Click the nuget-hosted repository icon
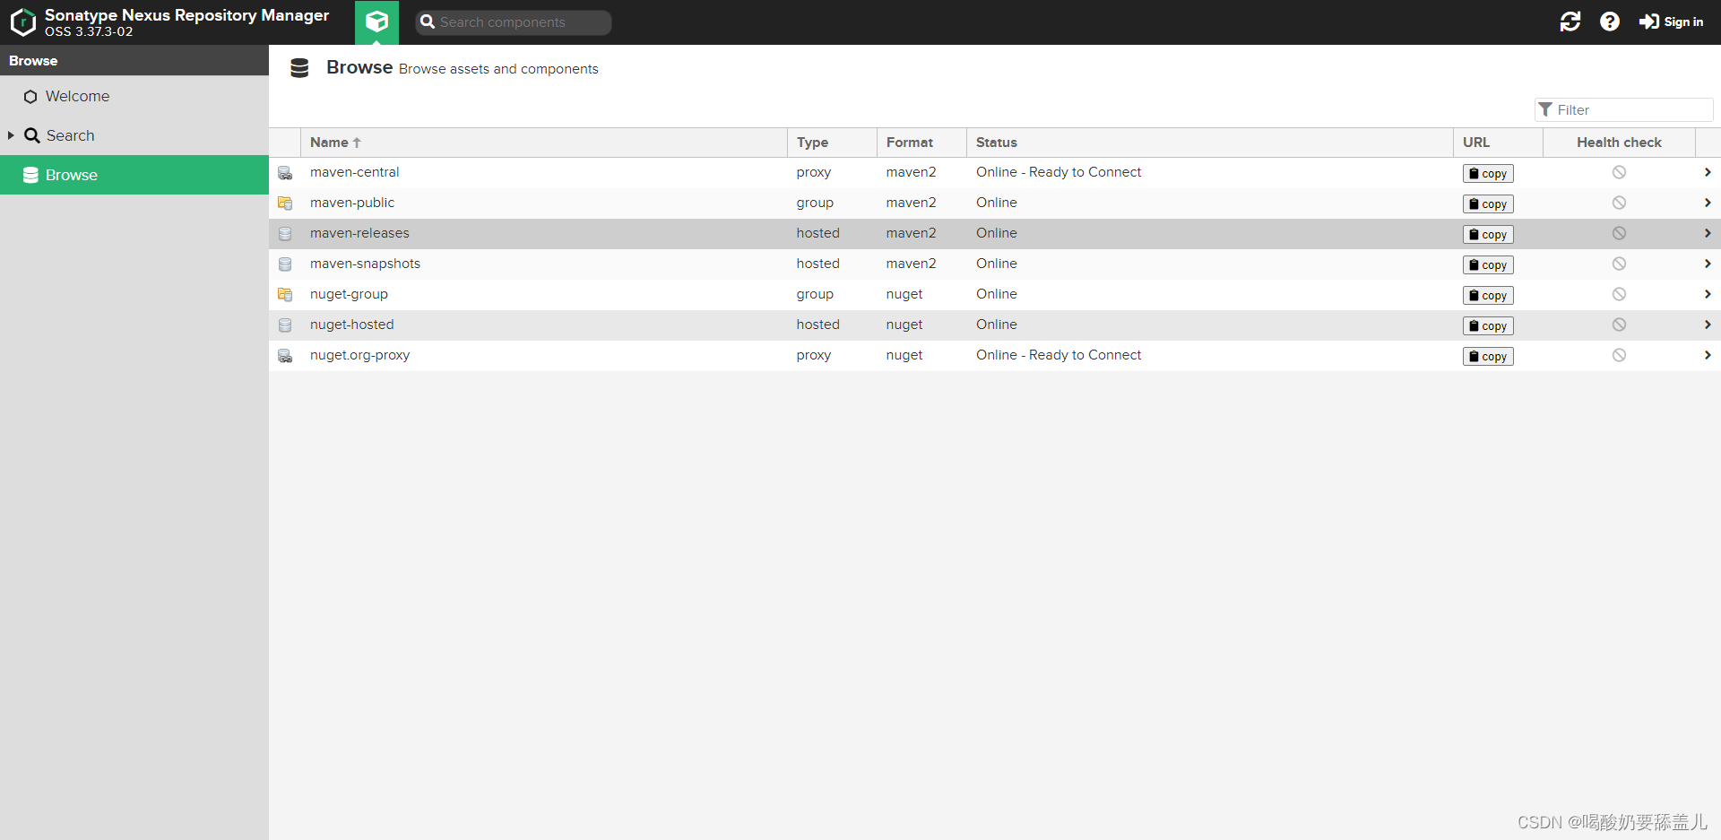The width and height of the screenshot is (1721, 840). 285,325
